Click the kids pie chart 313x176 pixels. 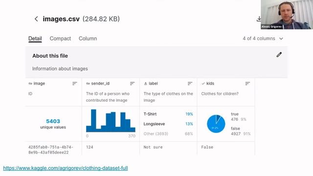pos(216,124)
